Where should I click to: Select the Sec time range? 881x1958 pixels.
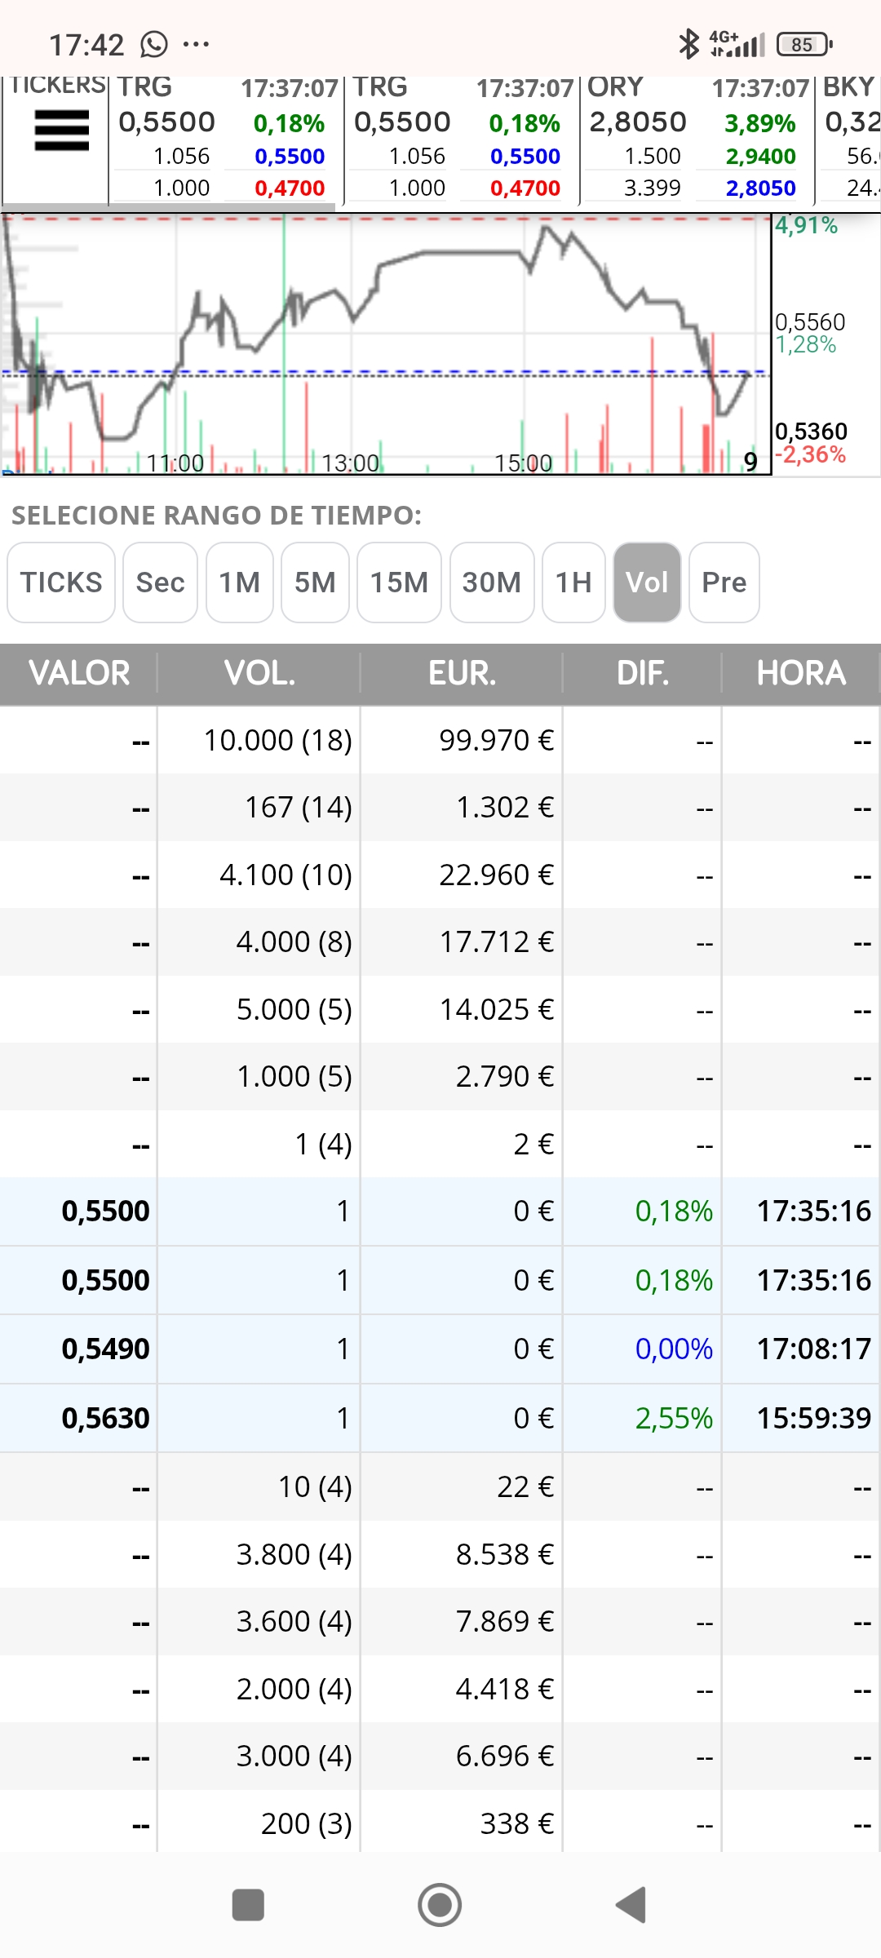161,583
